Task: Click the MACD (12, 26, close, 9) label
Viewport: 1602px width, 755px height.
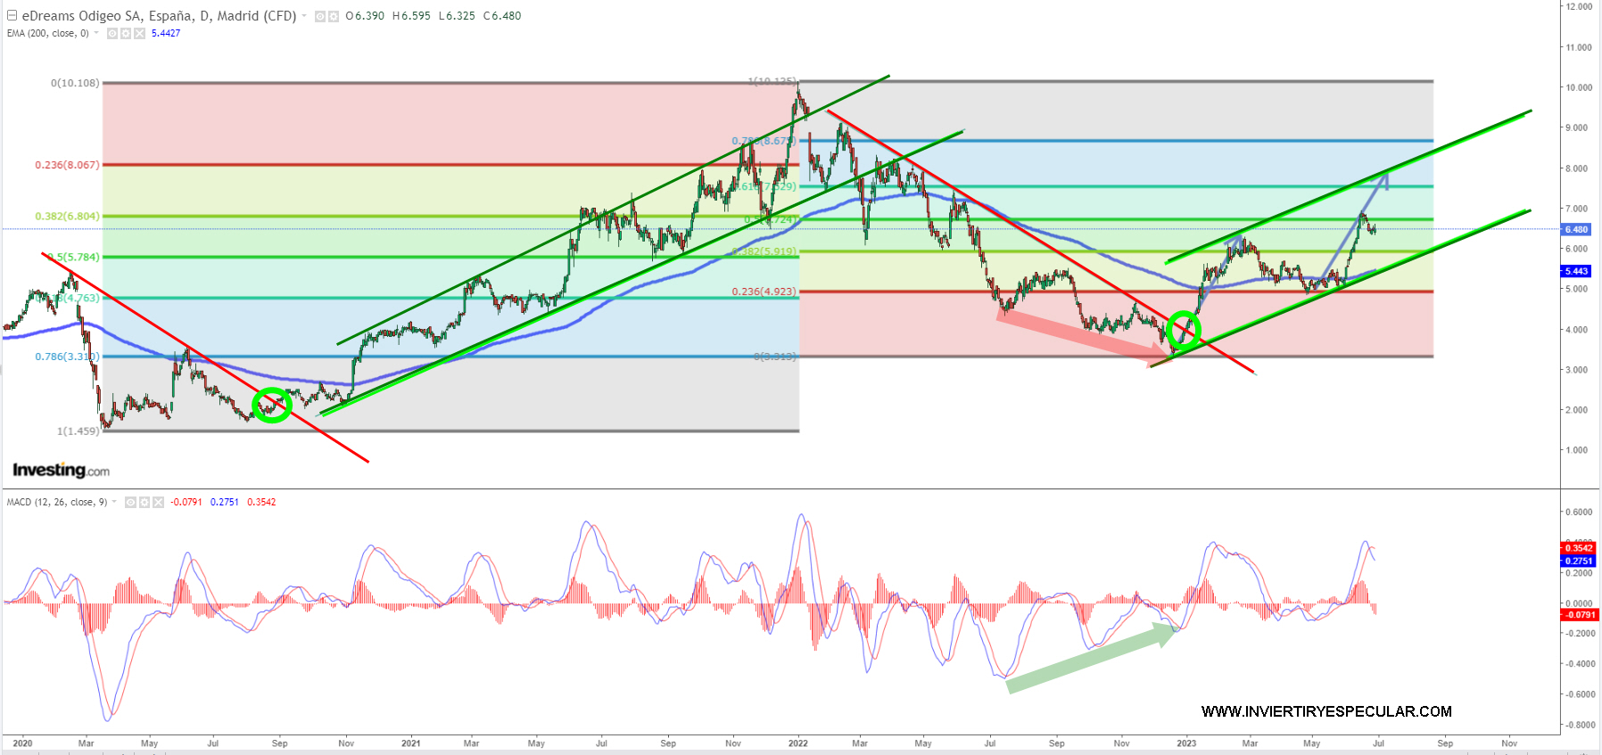Action: coord(57,502)
